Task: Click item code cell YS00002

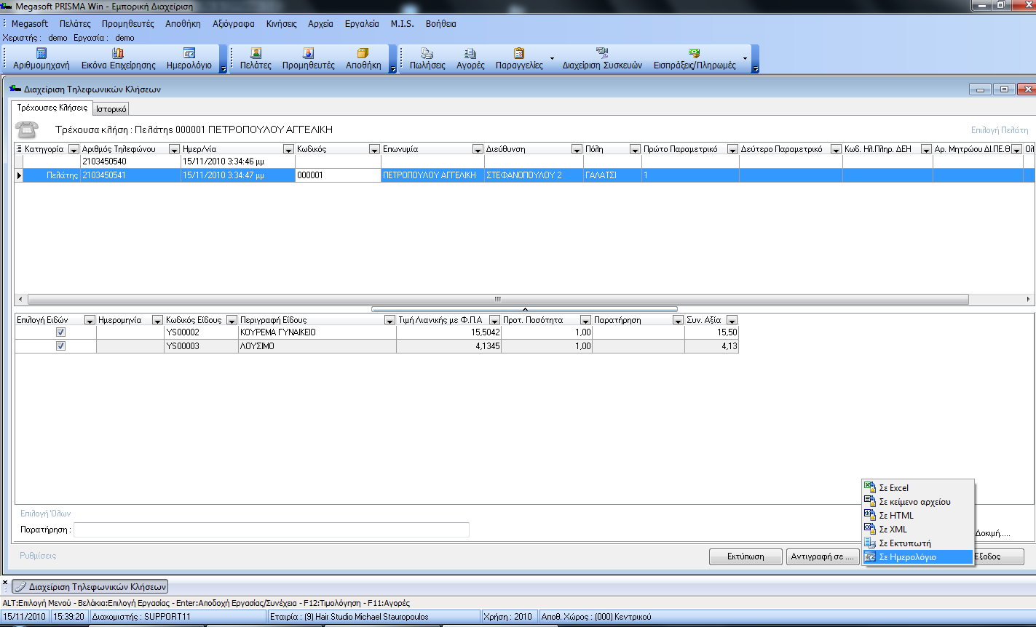Action: tap(201, 332)
